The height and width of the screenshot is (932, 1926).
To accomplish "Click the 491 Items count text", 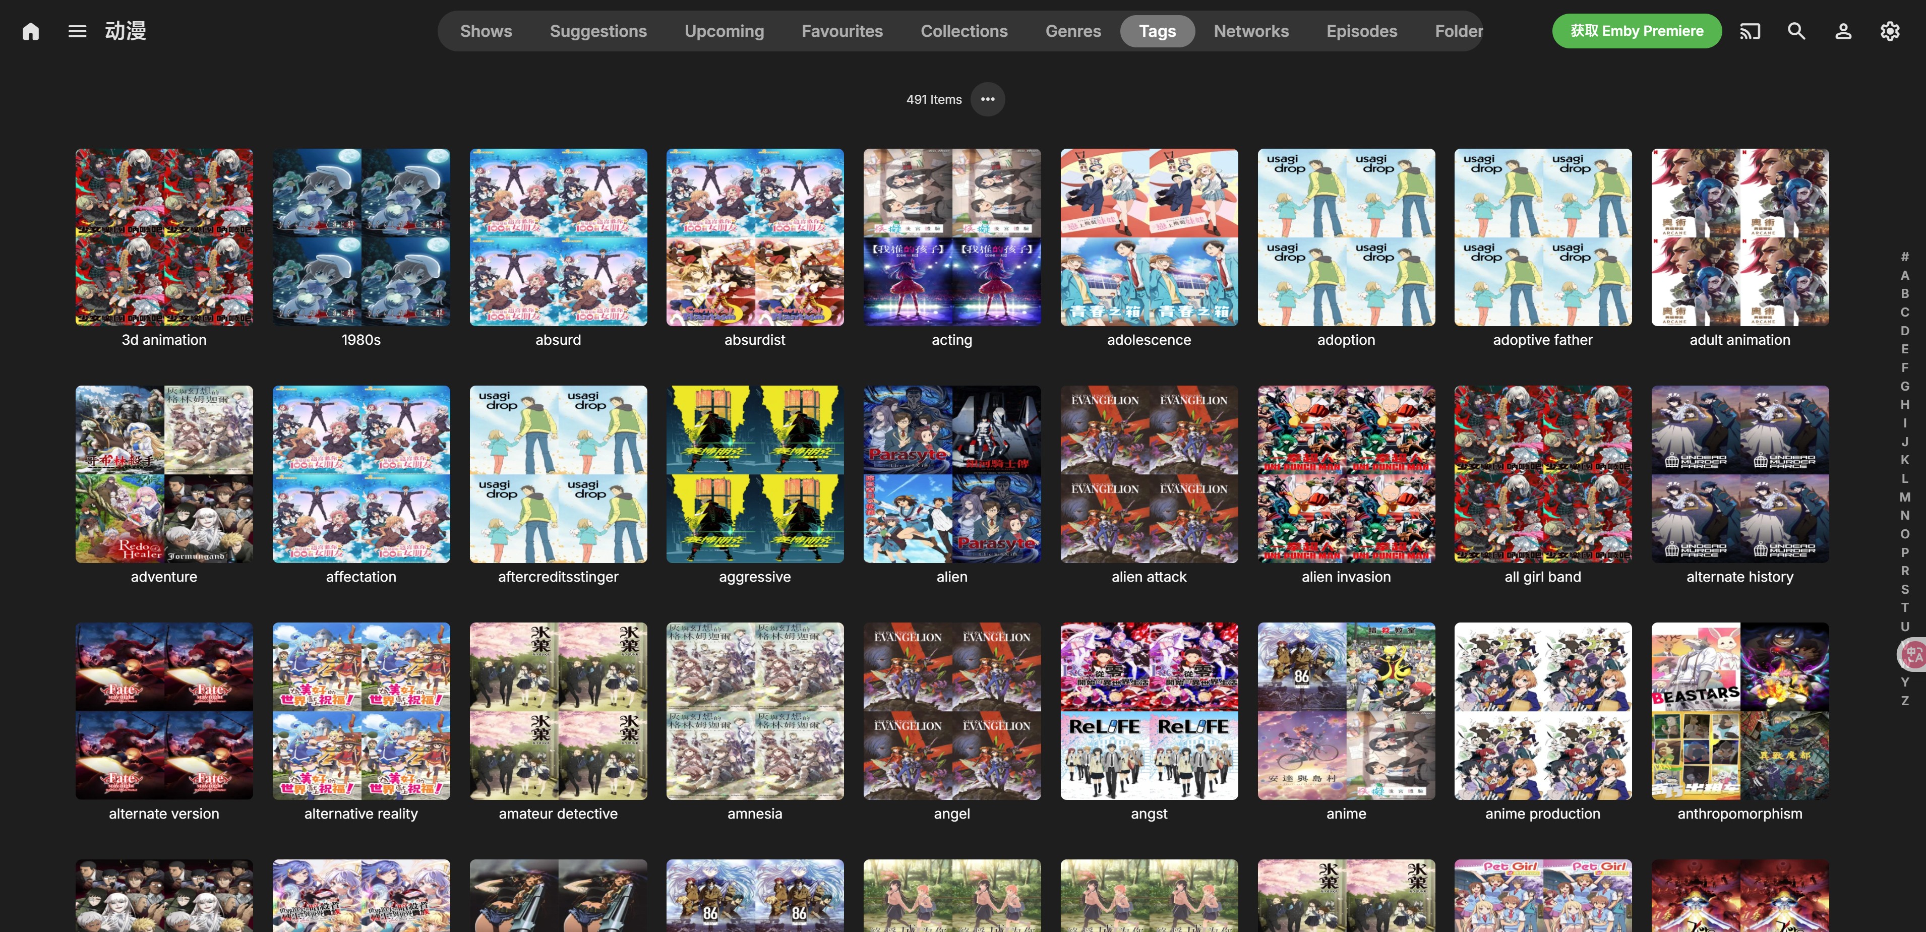I will coord(934,99).
